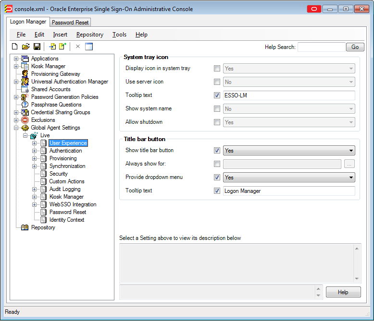Click the Help button at bottom right
The width and height of the screenshot is (374, 321).
click(343, 292)
